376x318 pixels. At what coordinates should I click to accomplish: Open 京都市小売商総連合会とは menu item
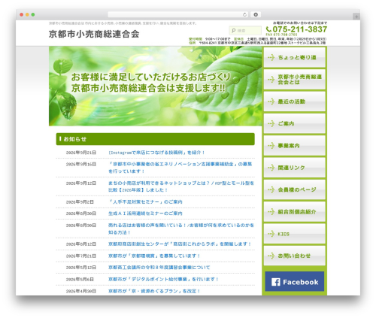(295, 80)
